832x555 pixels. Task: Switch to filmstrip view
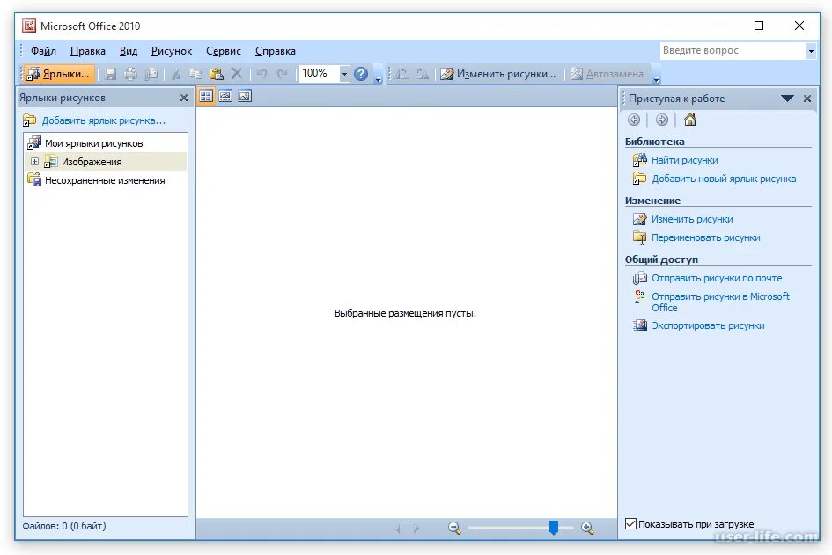pyautogui.click(x=225, y=96)
